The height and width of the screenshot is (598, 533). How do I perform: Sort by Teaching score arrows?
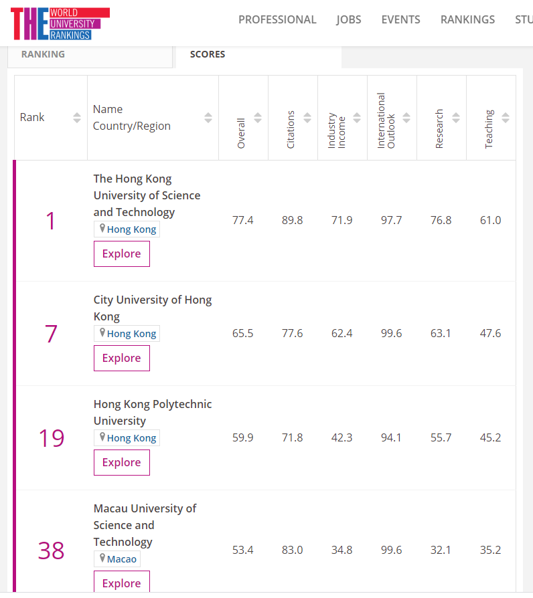[x=506, y=118]
